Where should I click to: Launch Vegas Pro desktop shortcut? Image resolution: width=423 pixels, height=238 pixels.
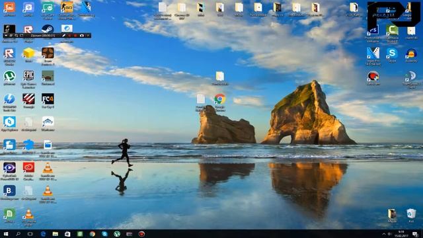click(373, 54)
